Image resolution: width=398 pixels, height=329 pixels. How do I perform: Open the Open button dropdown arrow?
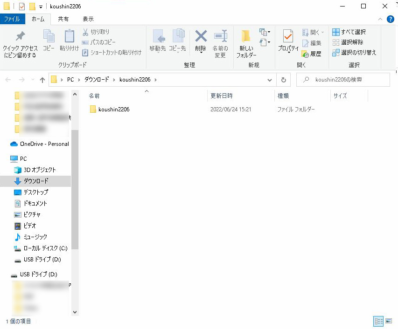click(323, 32)
